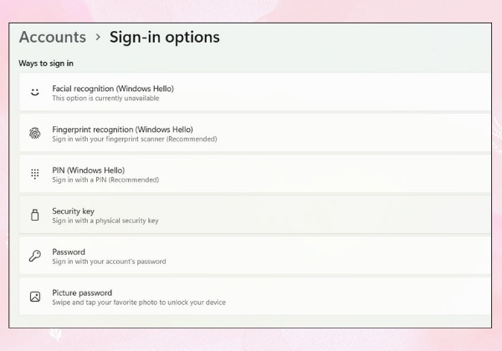Click the Sign-in options page title
This screenshot has height=351, width=502.
click(165, 37)
